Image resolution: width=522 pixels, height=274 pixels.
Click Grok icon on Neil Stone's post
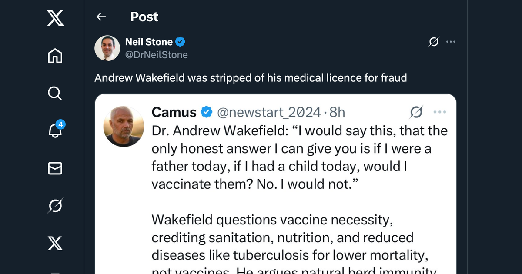click(x=433, y=42)
